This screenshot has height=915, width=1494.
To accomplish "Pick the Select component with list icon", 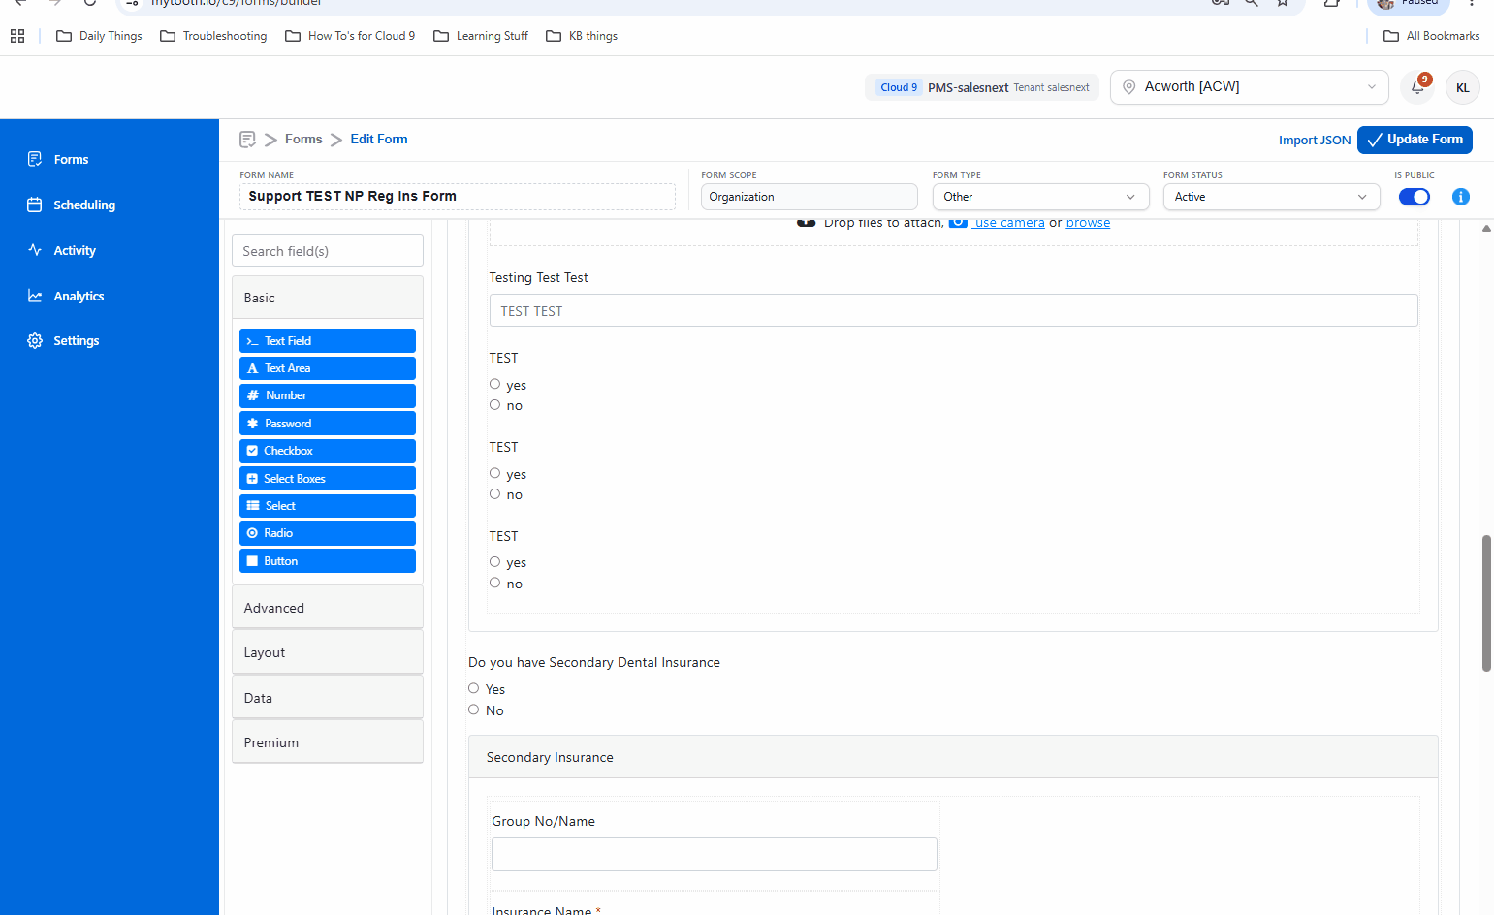I will pos(328,506).
